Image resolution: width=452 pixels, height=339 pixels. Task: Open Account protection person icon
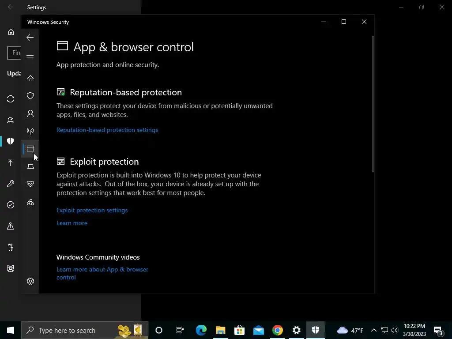tap(30, 113)
